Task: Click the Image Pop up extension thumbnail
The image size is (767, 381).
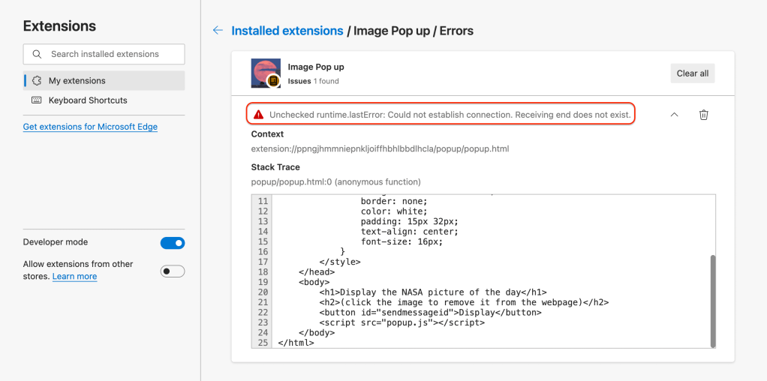Action: click(x=266, y=73)
